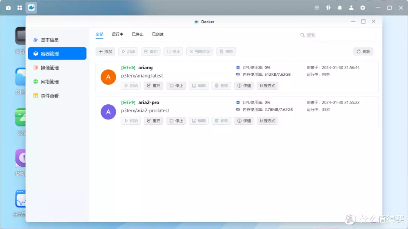Edit the aria2-pro container
The image size is (408, 229).
pyautogui.click(x=199, y=121)
